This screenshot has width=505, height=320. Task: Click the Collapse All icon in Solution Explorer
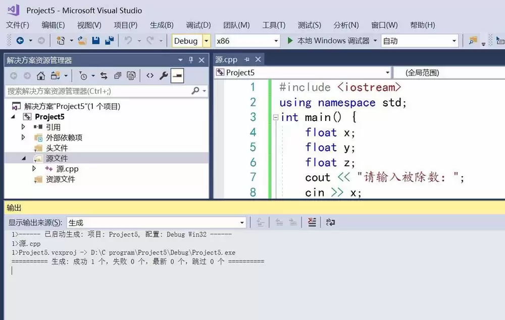pyautogui.click(x=118, y=76)
